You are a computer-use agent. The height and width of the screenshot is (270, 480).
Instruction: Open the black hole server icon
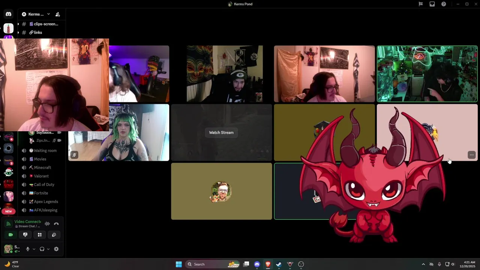tap(8, 148)
